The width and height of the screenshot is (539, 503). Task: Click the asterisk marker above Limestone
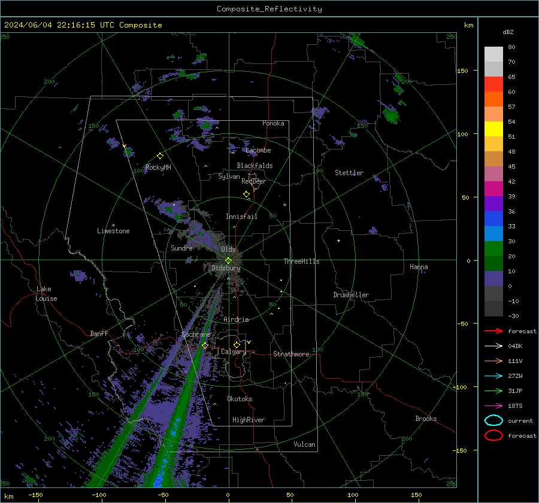[113, 225]
